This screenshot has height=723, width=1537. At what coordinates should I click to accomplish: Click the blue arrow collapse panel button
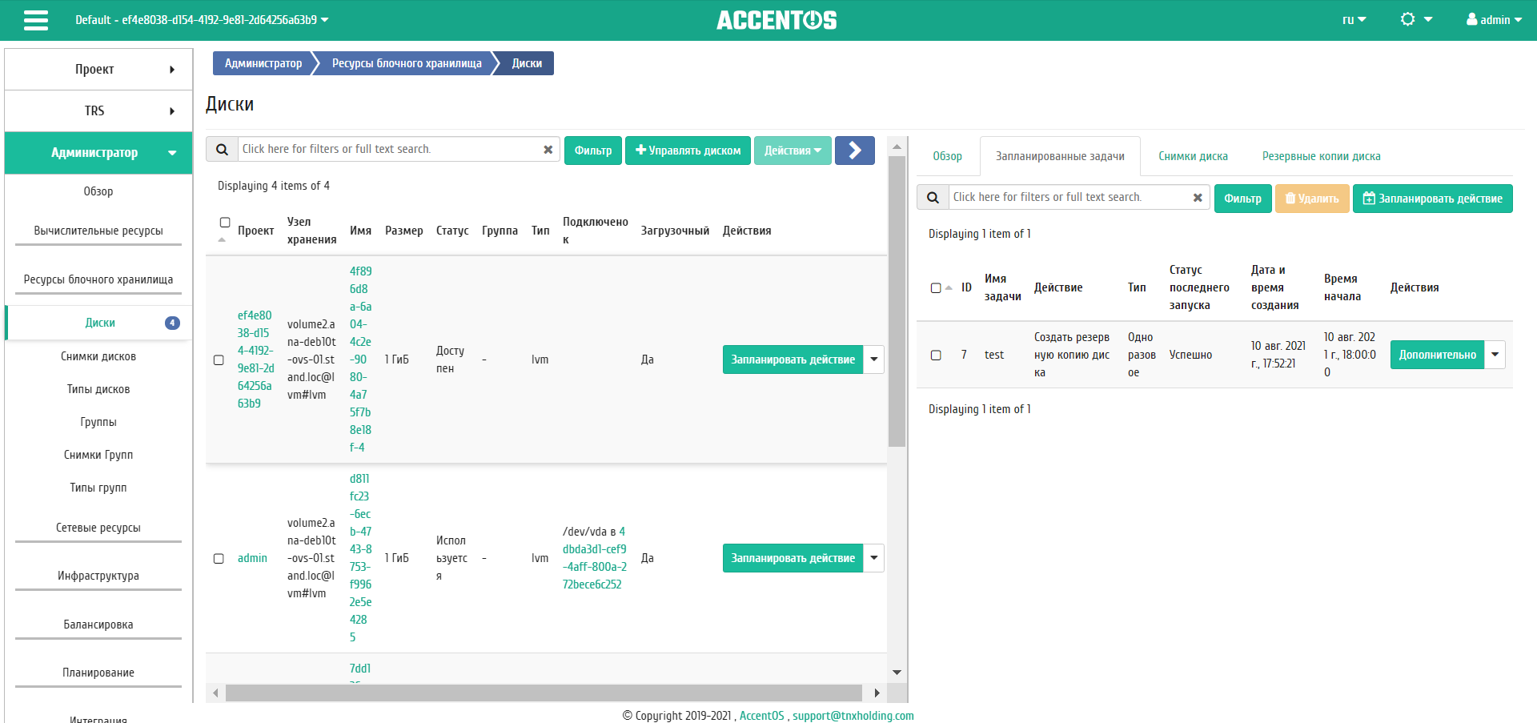854,151
